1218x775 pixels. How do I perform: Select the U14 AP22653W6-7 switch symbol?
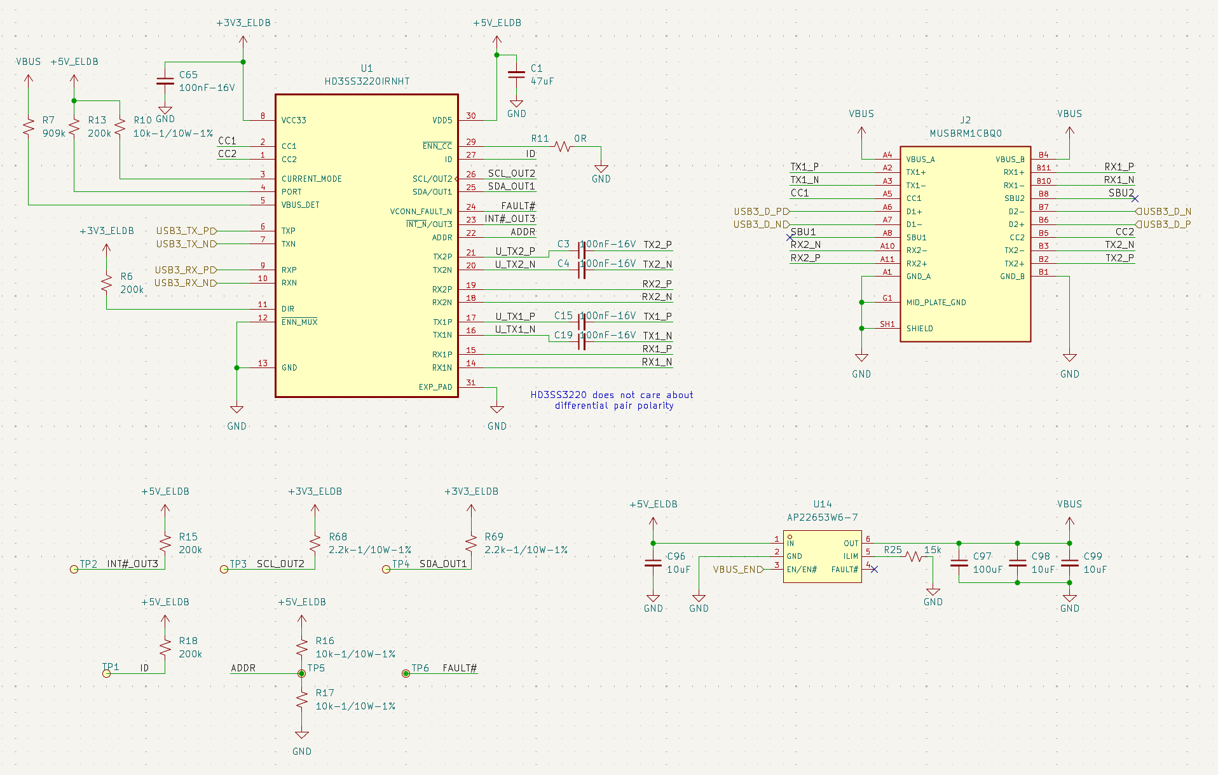pos(822,556)
